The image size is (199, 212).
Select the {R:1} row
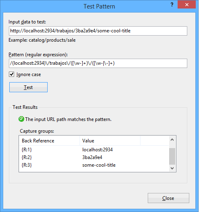(x=94, y=150)
